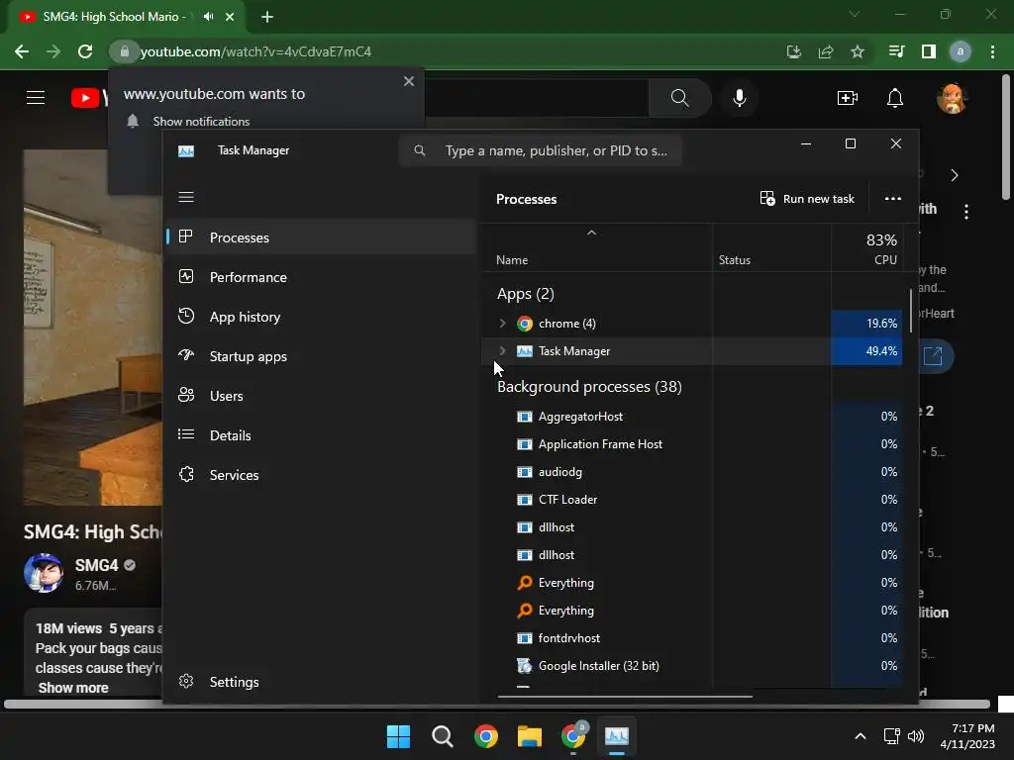The image size is (1014, 760).
Task: Click the Apps (2) group header
Action: point(525,294)
